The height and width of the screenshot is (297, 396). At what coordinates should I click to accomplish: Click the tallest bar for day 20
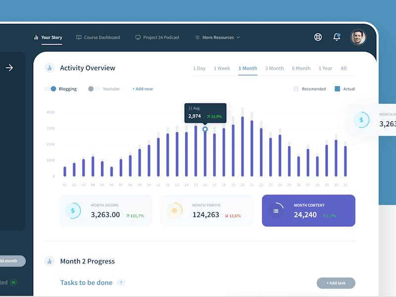[243, 146]
